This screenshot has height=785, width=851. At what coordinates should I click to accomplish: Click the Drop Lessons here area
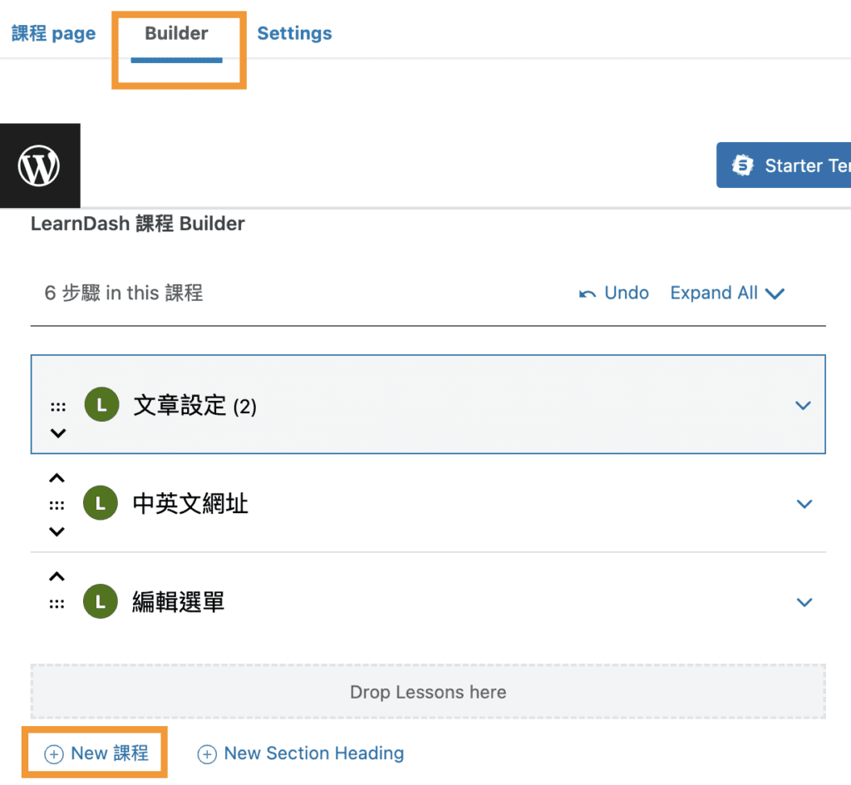pos(427,691)
